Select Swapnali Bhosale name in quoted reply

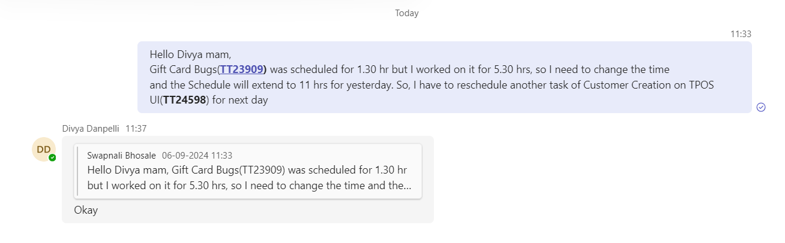tap(121, 155)
